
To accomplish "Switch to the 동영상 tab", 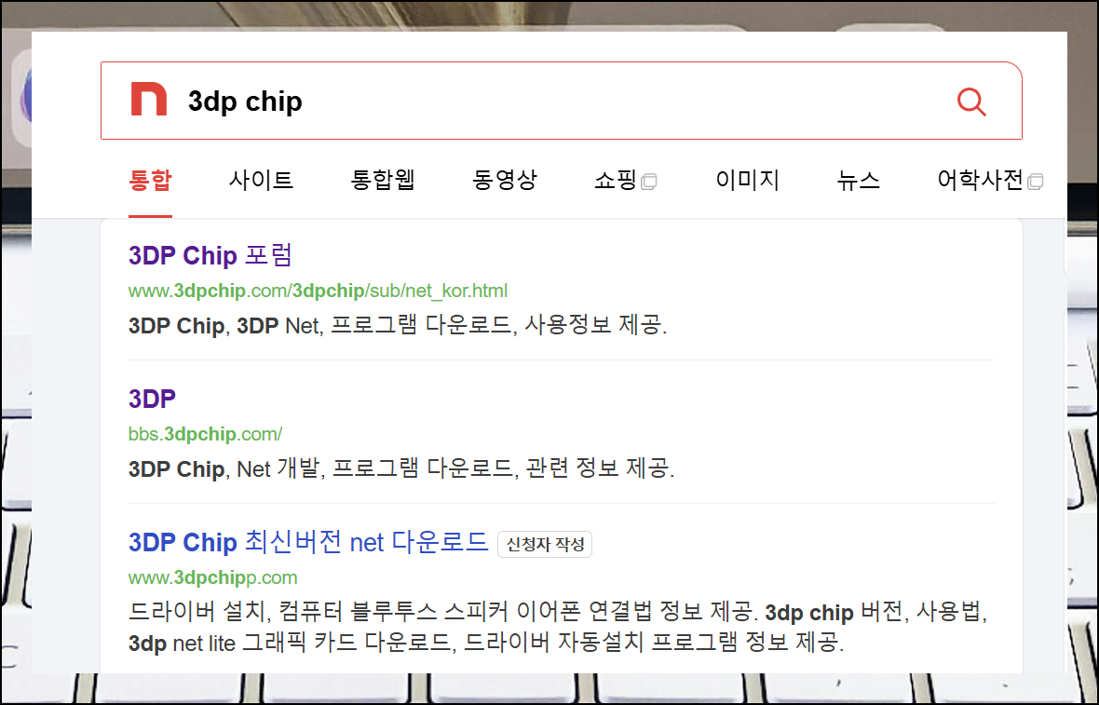I will 505,181.
